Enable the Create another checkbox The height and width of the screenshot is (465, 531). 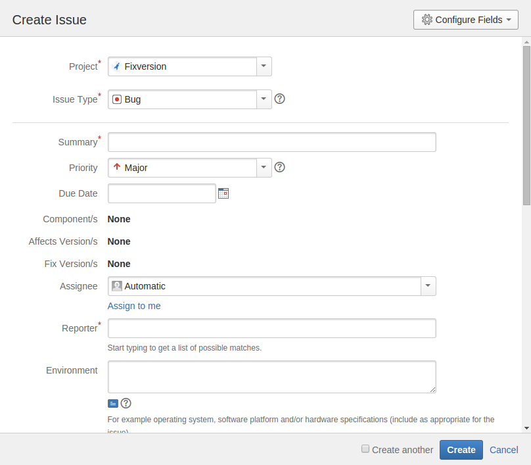pyautogui.click(x=365, y=449)
